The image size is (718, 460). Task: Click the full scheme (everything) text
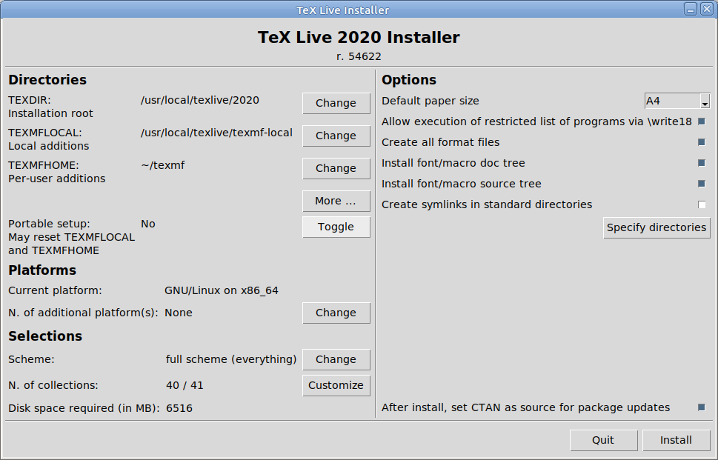click(x=231, y=359)
